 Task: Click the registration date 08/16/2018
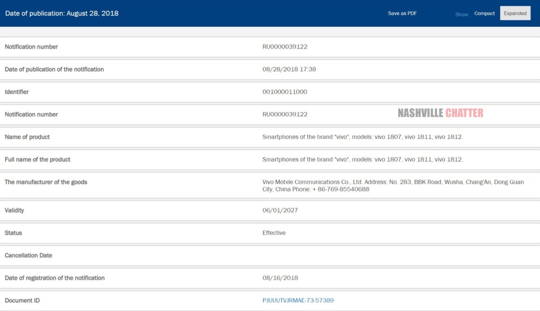[280, 278]
